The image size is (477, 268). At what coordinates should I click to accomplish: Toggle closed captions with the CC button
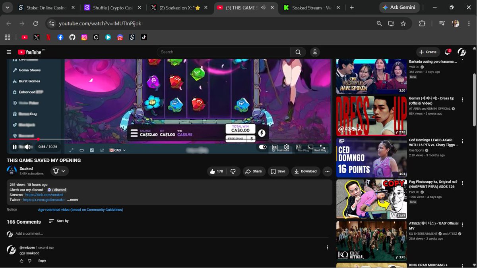[275, 147]
